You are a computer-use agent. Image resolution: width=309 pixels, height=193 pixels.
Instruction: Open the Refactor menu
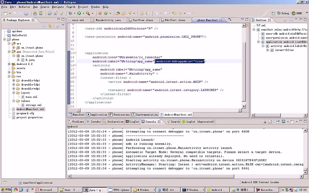click(x=24, y=7)
